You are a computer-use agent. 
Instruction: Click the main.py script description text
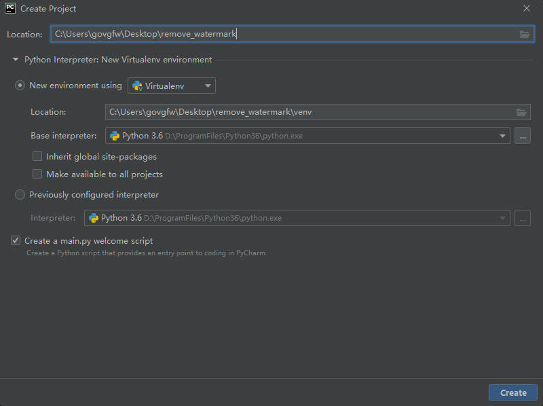click(147, 253)
